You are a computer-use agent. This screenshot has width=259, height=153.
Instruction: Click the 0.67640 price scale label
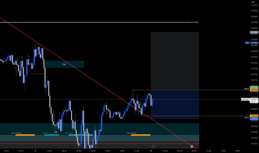coord(254,109)
